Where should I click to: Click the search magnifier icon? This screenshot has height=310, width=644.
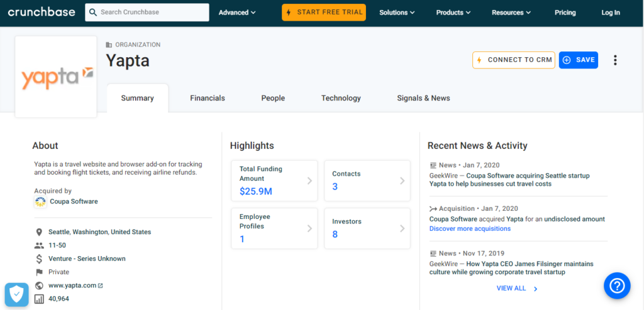(93, 13)
